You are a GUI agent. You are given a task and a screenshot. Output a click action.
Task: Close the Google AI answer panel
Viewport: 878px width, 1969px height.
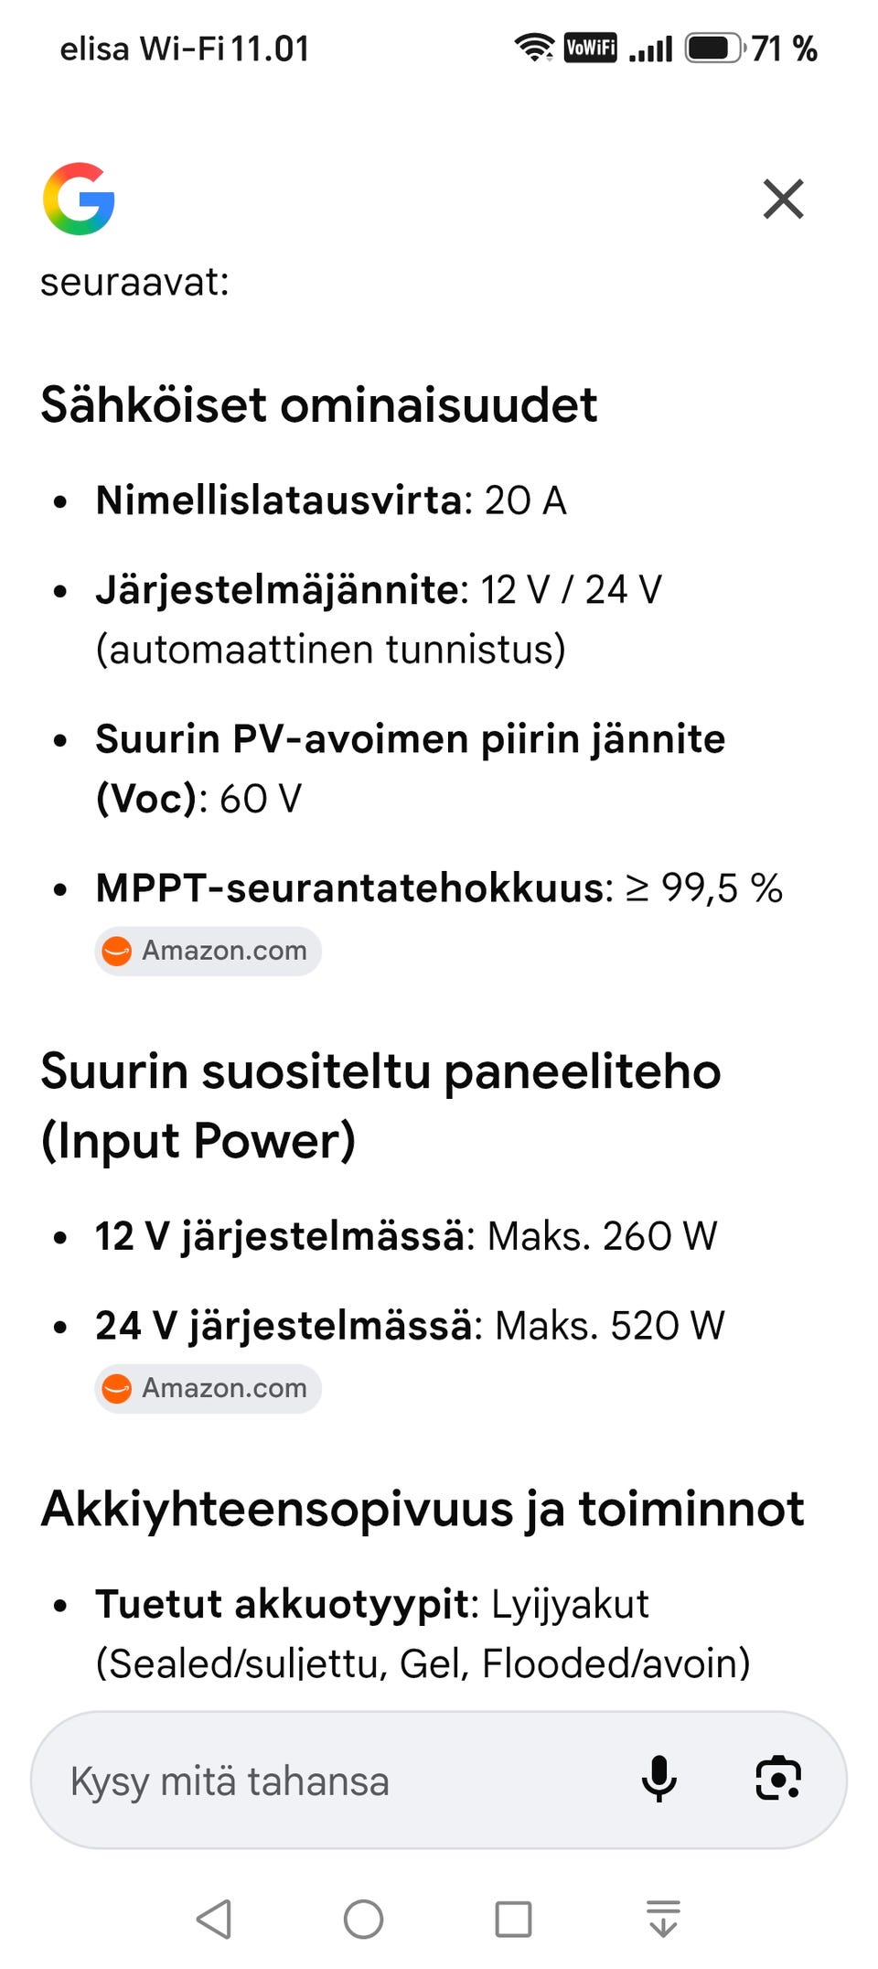coord(783,199)
